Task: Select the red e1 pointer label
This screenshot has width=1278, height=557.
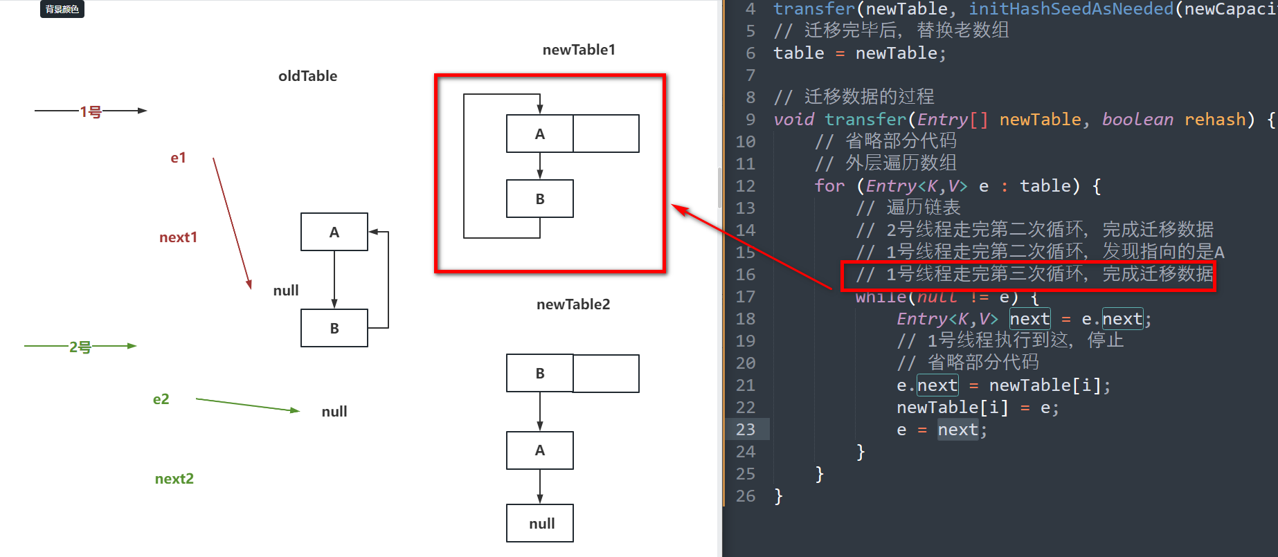Action: (x=179, y=158)
